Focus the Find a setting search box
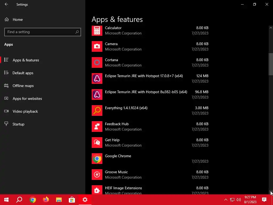The height and width of the screenshot is (205, 273). click(x=43, y=32)
